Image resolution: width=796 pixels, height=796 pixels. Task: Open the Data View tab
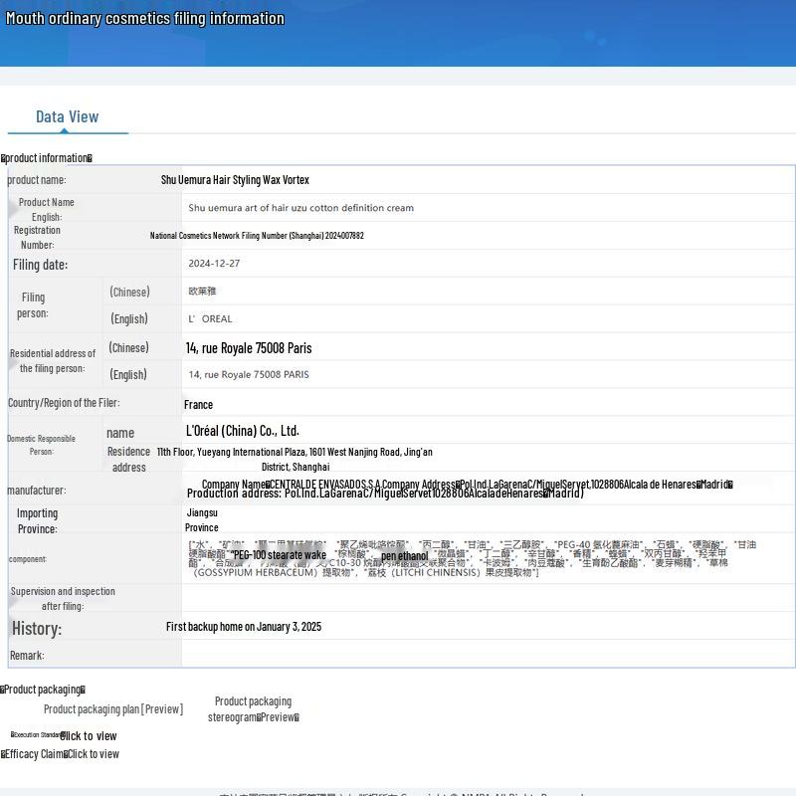(x=67, y=117)
